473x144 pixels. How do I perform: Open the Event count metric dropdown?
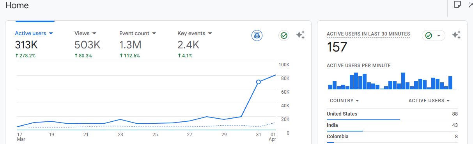pyautogui.click(x=138, y=34)
